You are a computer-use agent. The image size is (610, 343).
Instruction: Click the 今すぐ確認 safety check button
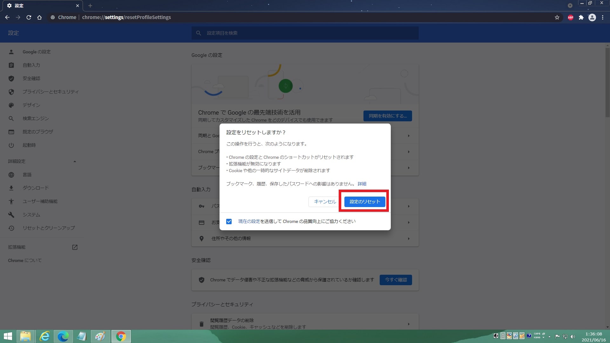tap(396, 280)
